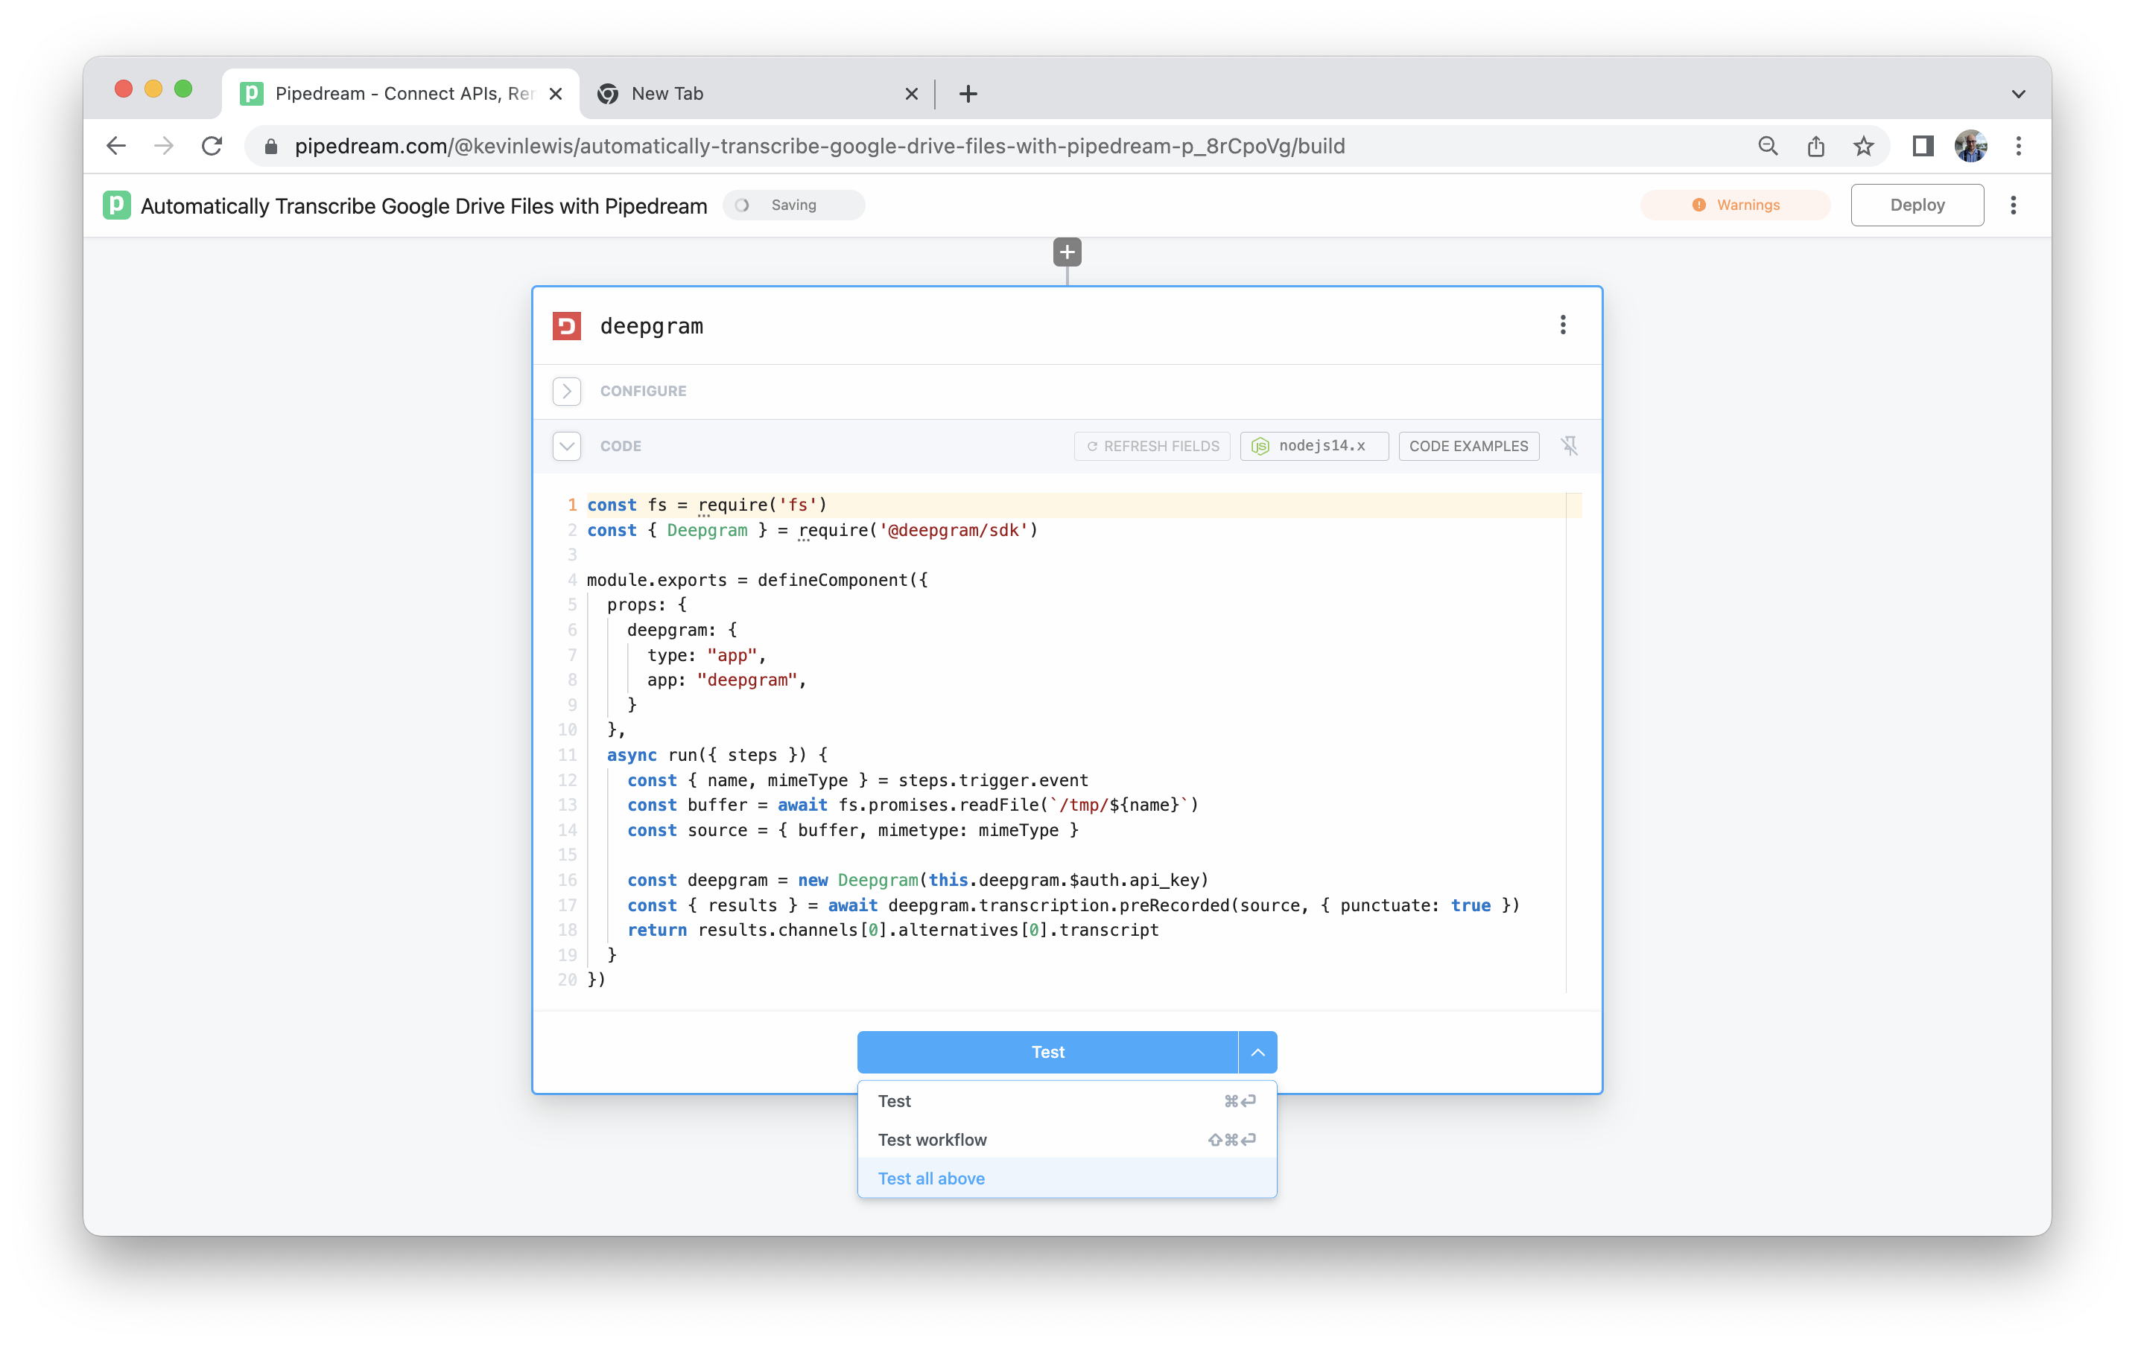Image resolution: width=2135 pixels, height=1346 pixels.
Task: Open the Chrome profile avatar
Action: click(x=1970, y=146)
